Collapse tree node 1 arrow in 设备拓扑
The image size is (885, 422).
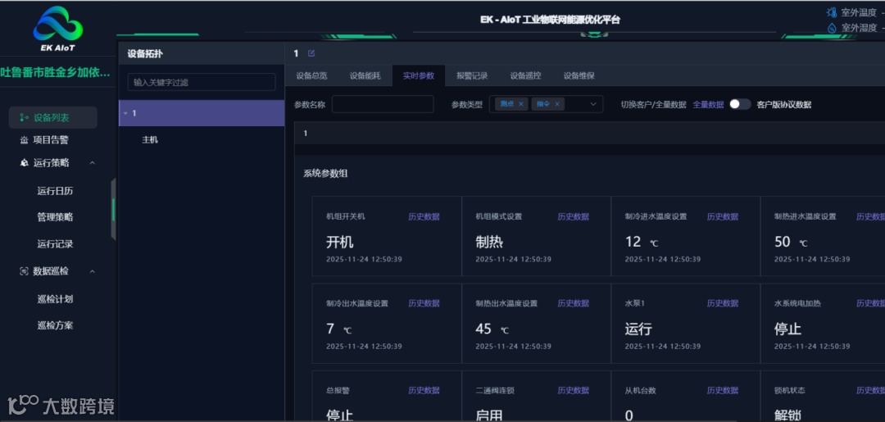point(125,113)
